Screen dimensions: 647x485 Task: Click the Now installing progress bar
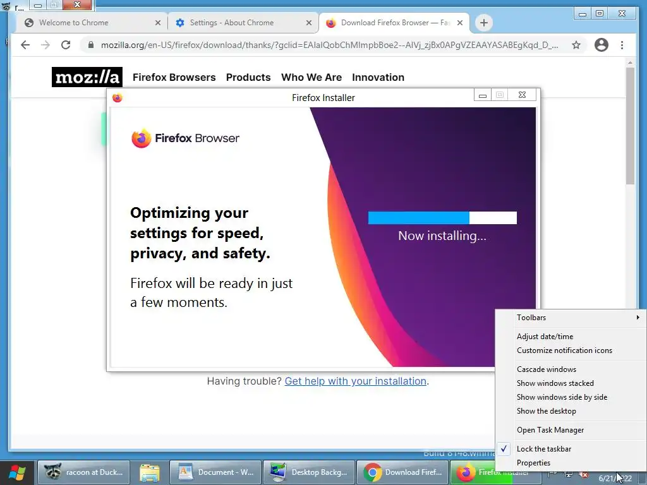click(442, 218)
